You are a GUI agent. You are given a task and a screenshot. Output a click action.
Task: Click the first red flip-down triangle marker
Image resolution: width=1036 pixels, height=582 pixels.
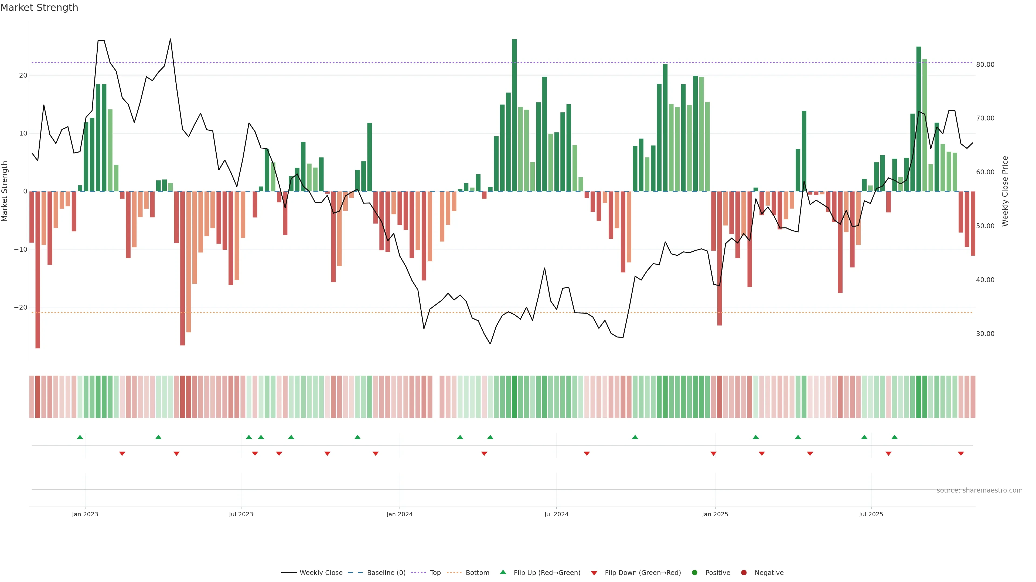click(x=122, y=453)
